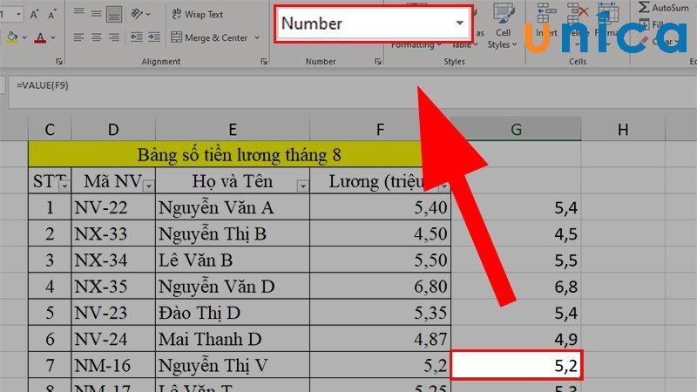This screenshot has height=392, width=697.
Task: Select cell containing NX-35
Action: tap(113, 287)
